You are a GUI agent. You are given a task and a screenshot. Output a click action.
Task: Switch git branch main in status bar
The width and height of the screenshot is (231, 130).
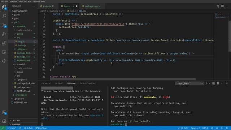(x=12, y=128)
